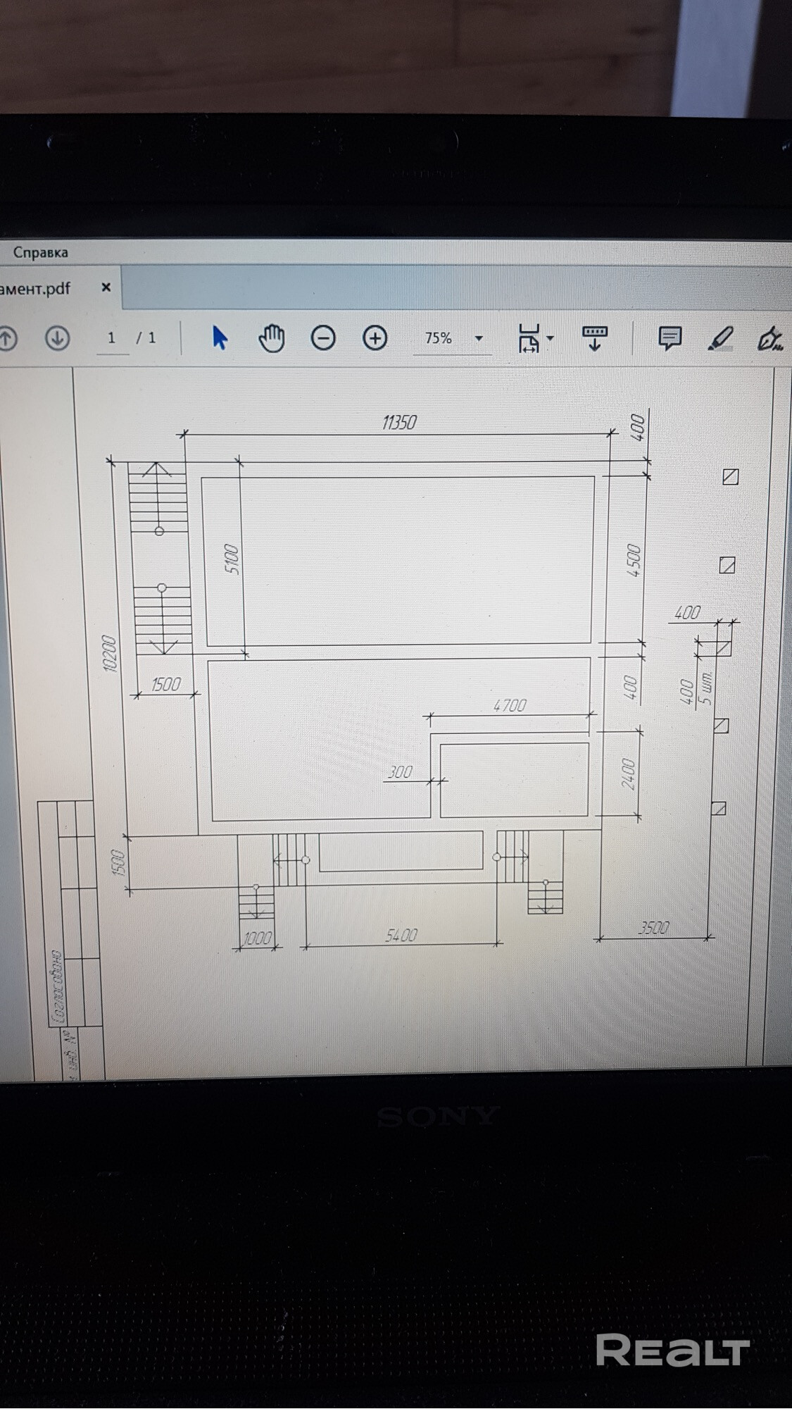Activate the arrow selection tool
The image size is (792, 1409).
220,338
